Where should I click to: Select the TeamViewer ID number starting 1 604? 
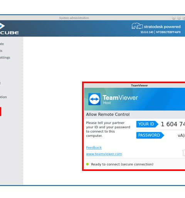point(173,124)
